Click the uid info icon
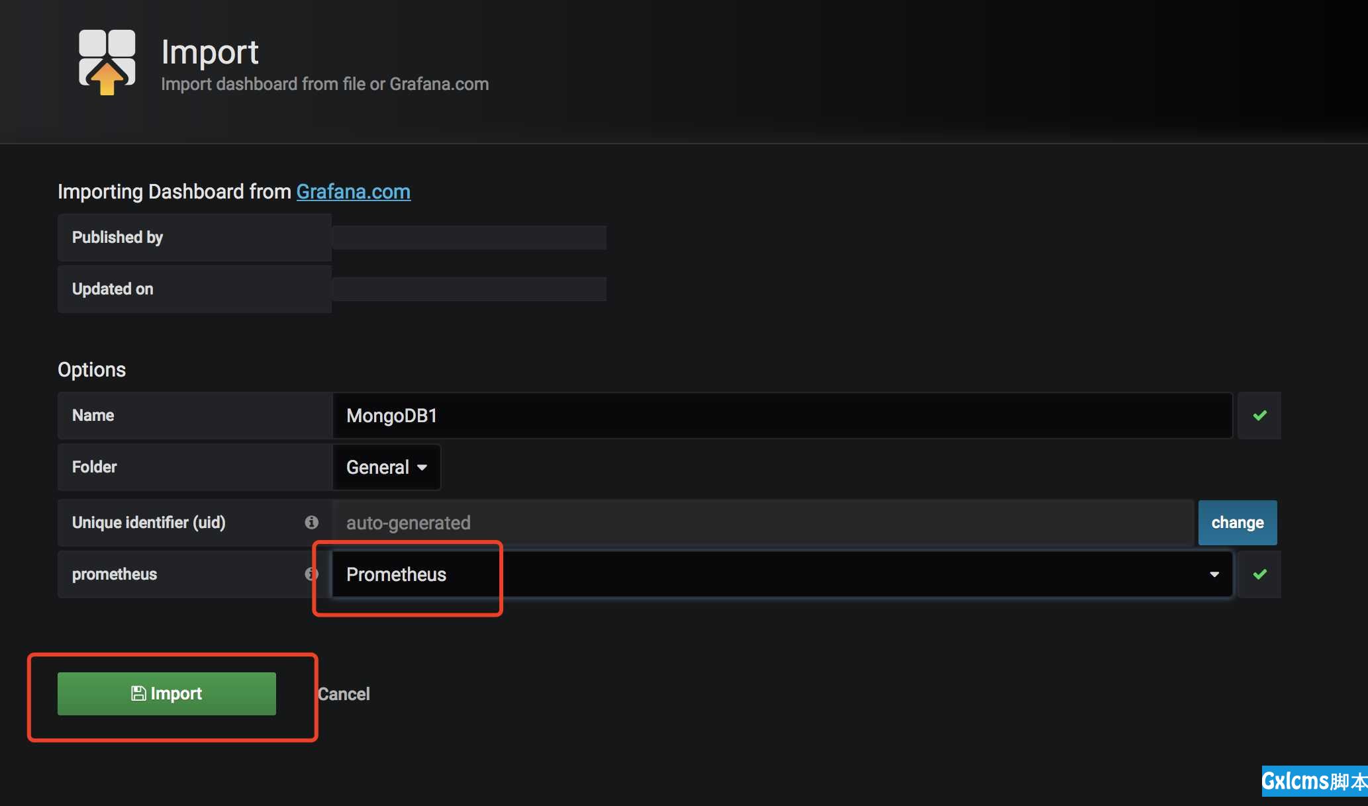The image size is (1368, 806). (x=311, y=523)
